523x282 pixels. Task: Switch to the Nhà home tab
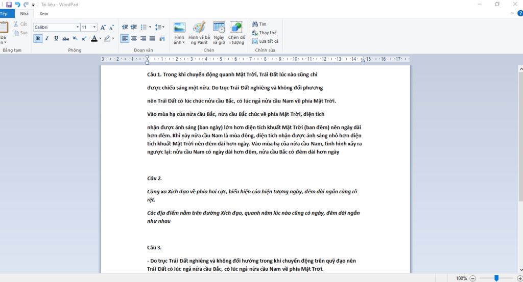pos(25,14)
